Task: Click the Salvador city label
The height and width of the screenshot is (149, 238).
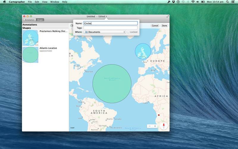Action: click(118, 119)
